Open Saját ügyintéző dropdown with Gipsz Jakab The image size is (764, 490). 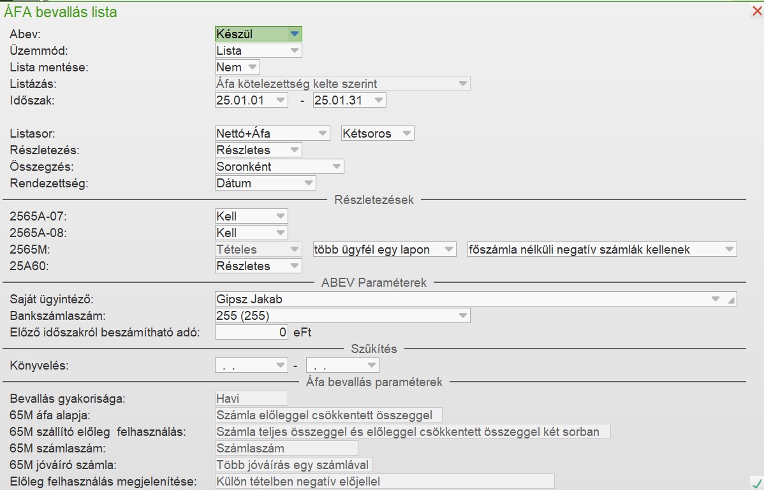[476, 299]
